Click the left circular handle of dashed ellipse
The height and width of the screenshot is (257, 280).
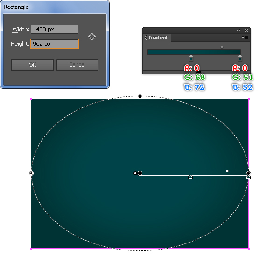coord(31,173)
